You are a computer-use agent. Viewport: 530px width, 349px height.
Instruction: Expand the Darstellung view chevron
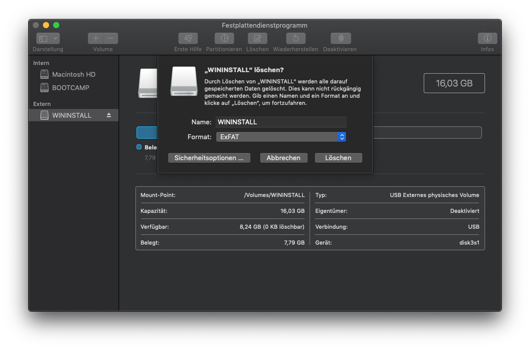click(55, 38)
